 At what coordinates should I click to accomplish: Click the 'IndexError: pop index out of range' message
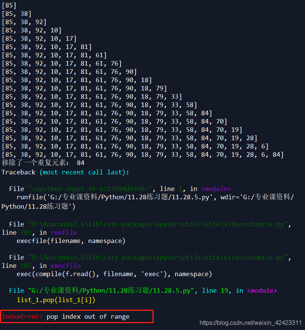point(66,316)
